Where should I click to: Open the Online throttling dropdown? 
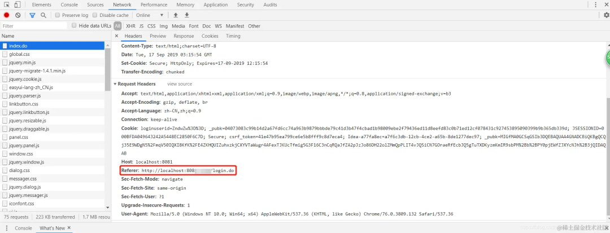(150, 15)
